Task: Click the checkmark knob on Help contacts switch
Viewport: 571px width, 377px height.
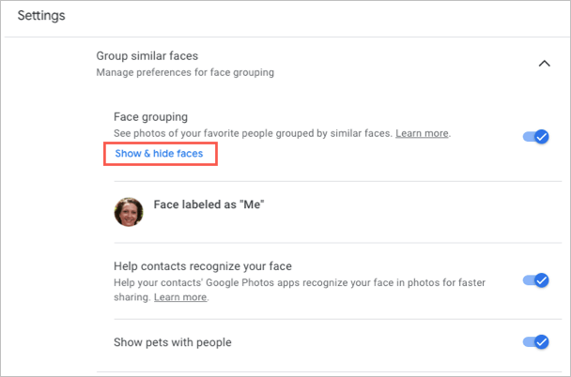Action: (541, 279)
